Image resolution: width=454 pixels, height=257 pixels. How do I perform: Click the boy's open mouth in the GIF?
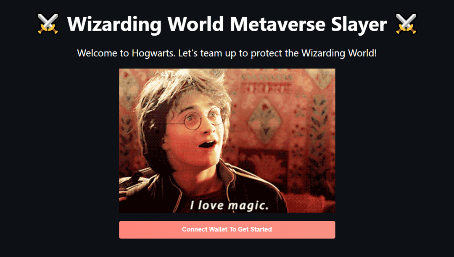[208, 144]
